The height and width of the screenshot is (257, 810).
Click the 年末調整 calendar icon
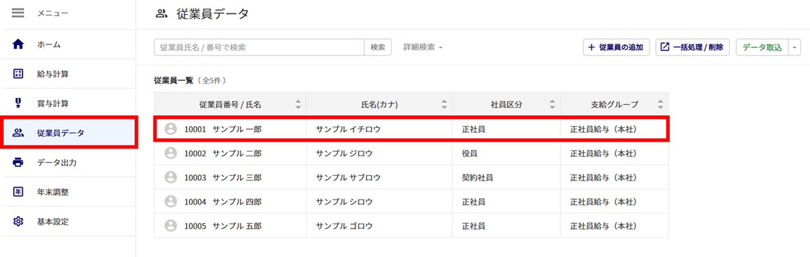coord(18,192)
